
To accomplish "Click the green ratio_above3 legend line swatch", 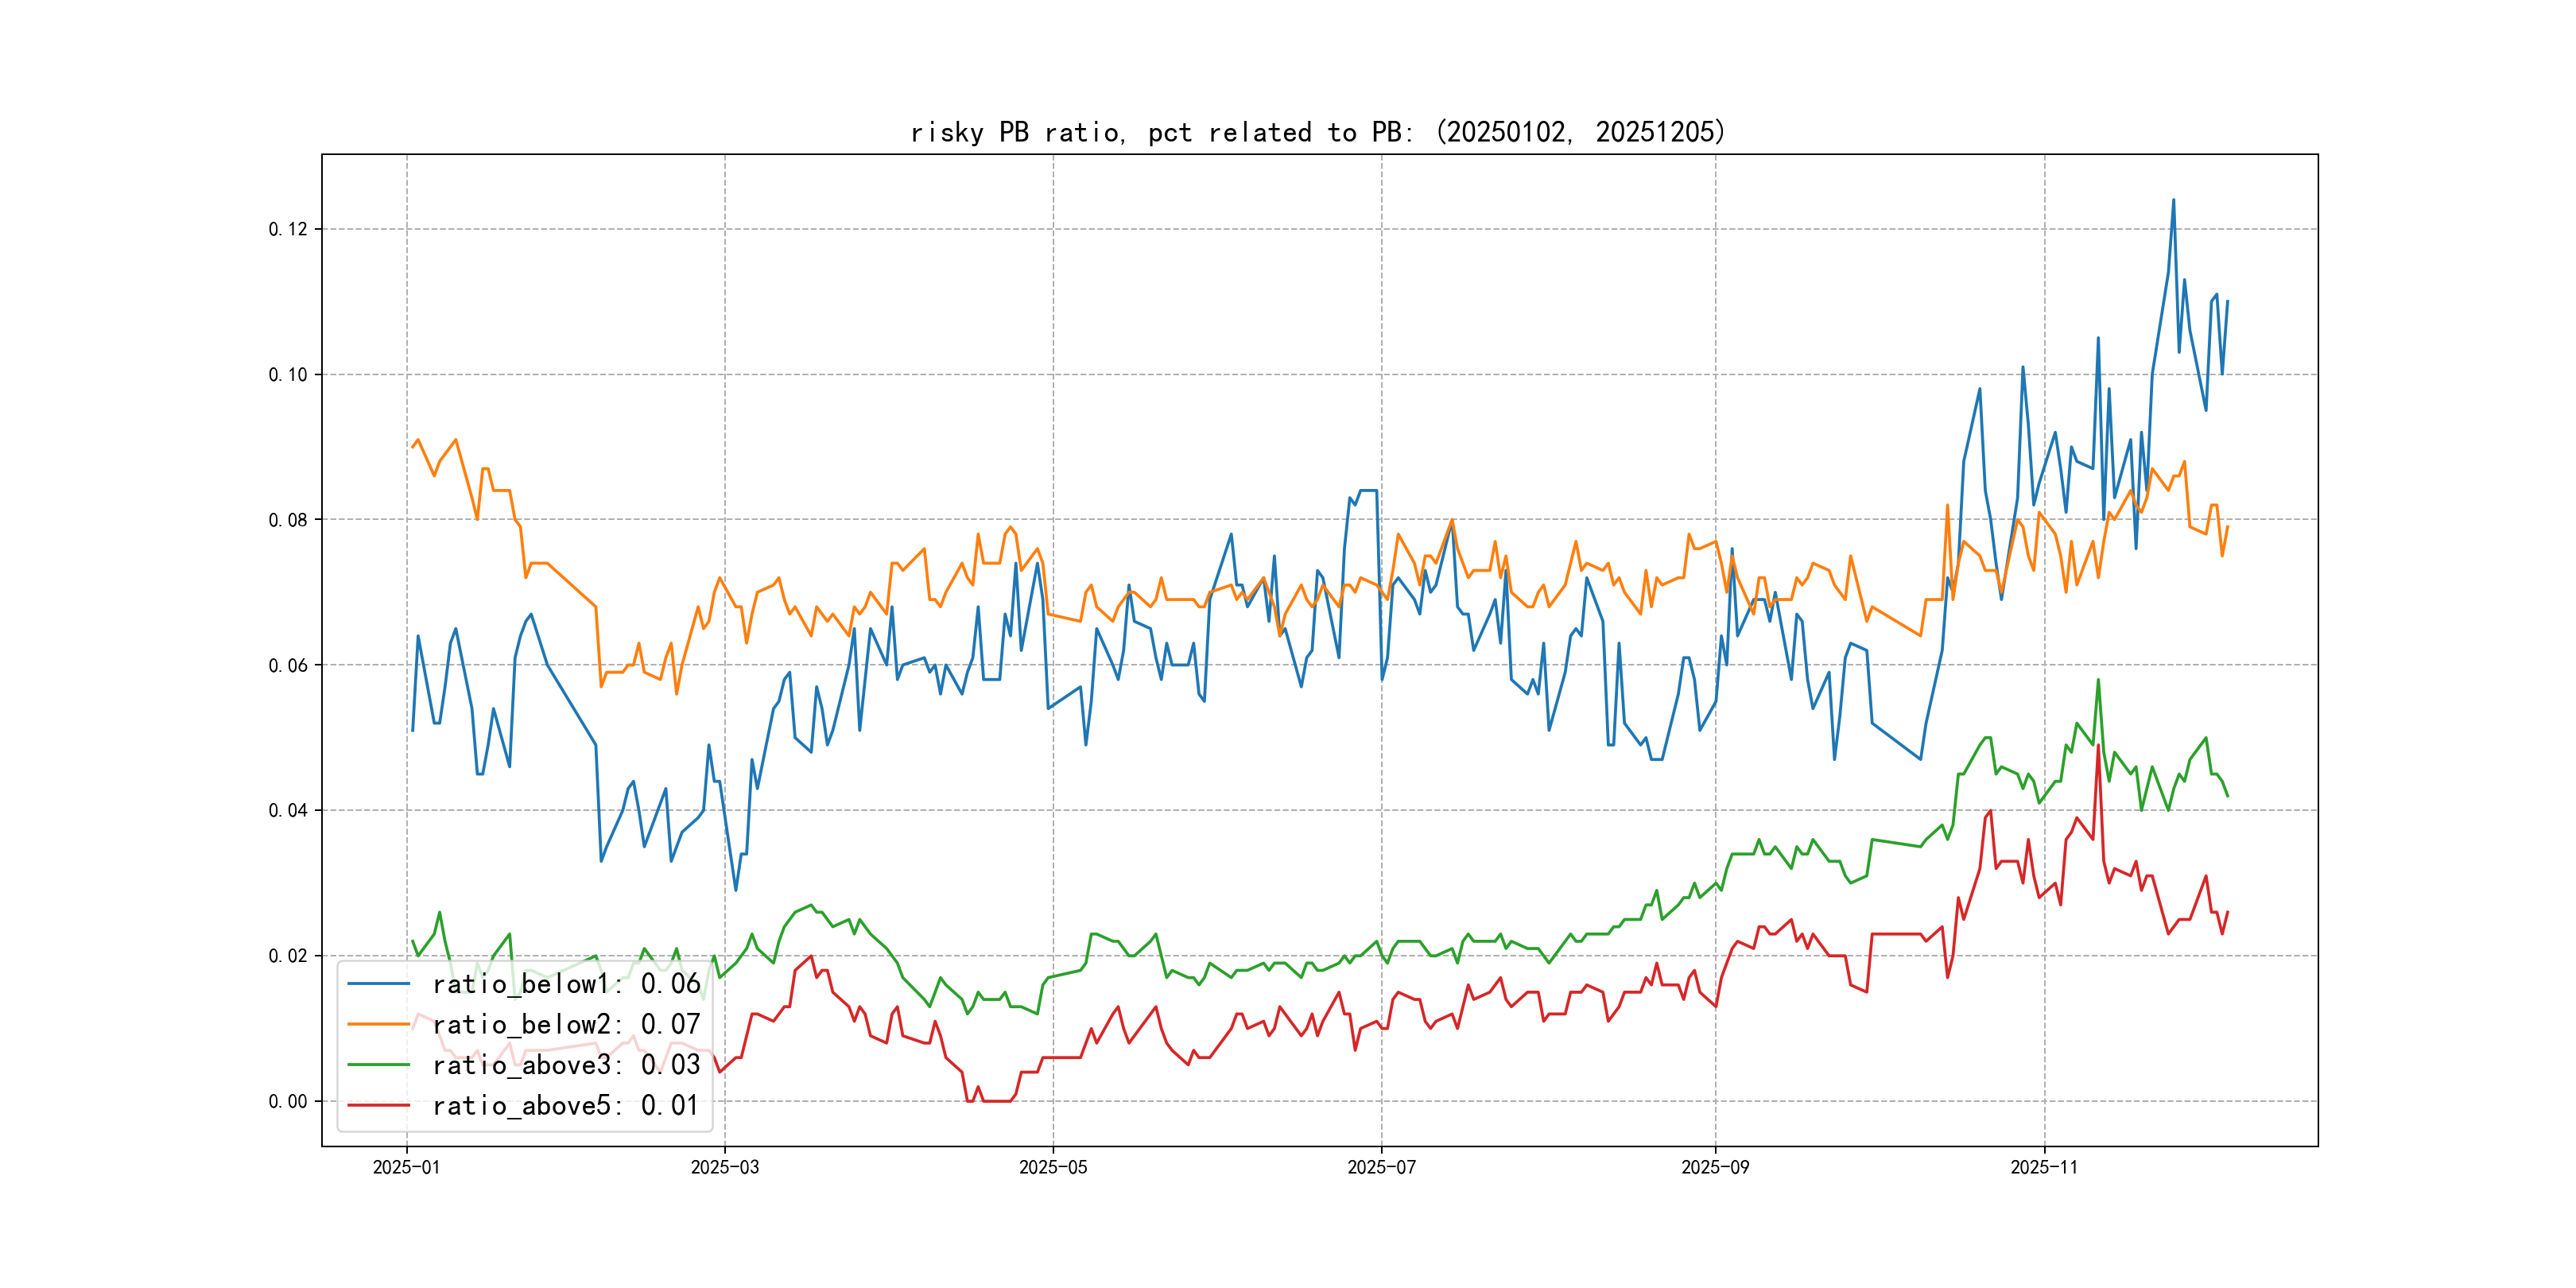I will click(x=378, y=1065).
